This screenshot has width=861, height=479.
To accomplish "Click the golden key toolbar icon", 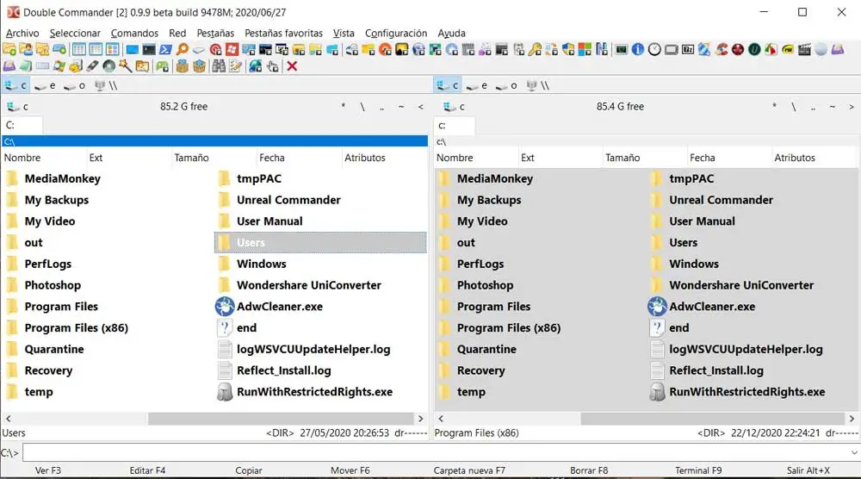I will click(x=535, y=49).
